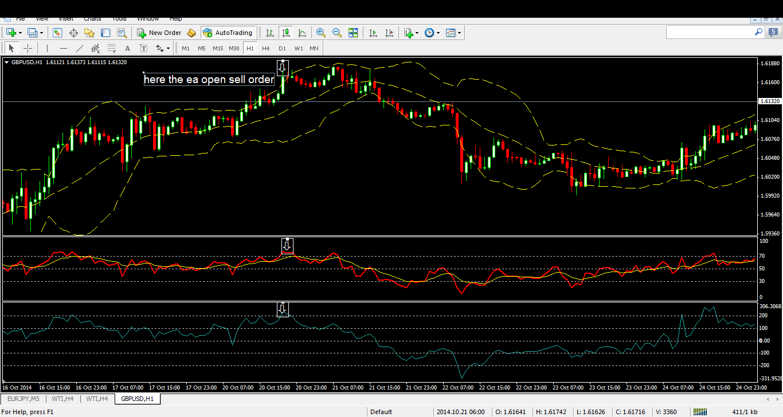Open the Terminal panel
783x417 pixels.
[x=105, y=33]
